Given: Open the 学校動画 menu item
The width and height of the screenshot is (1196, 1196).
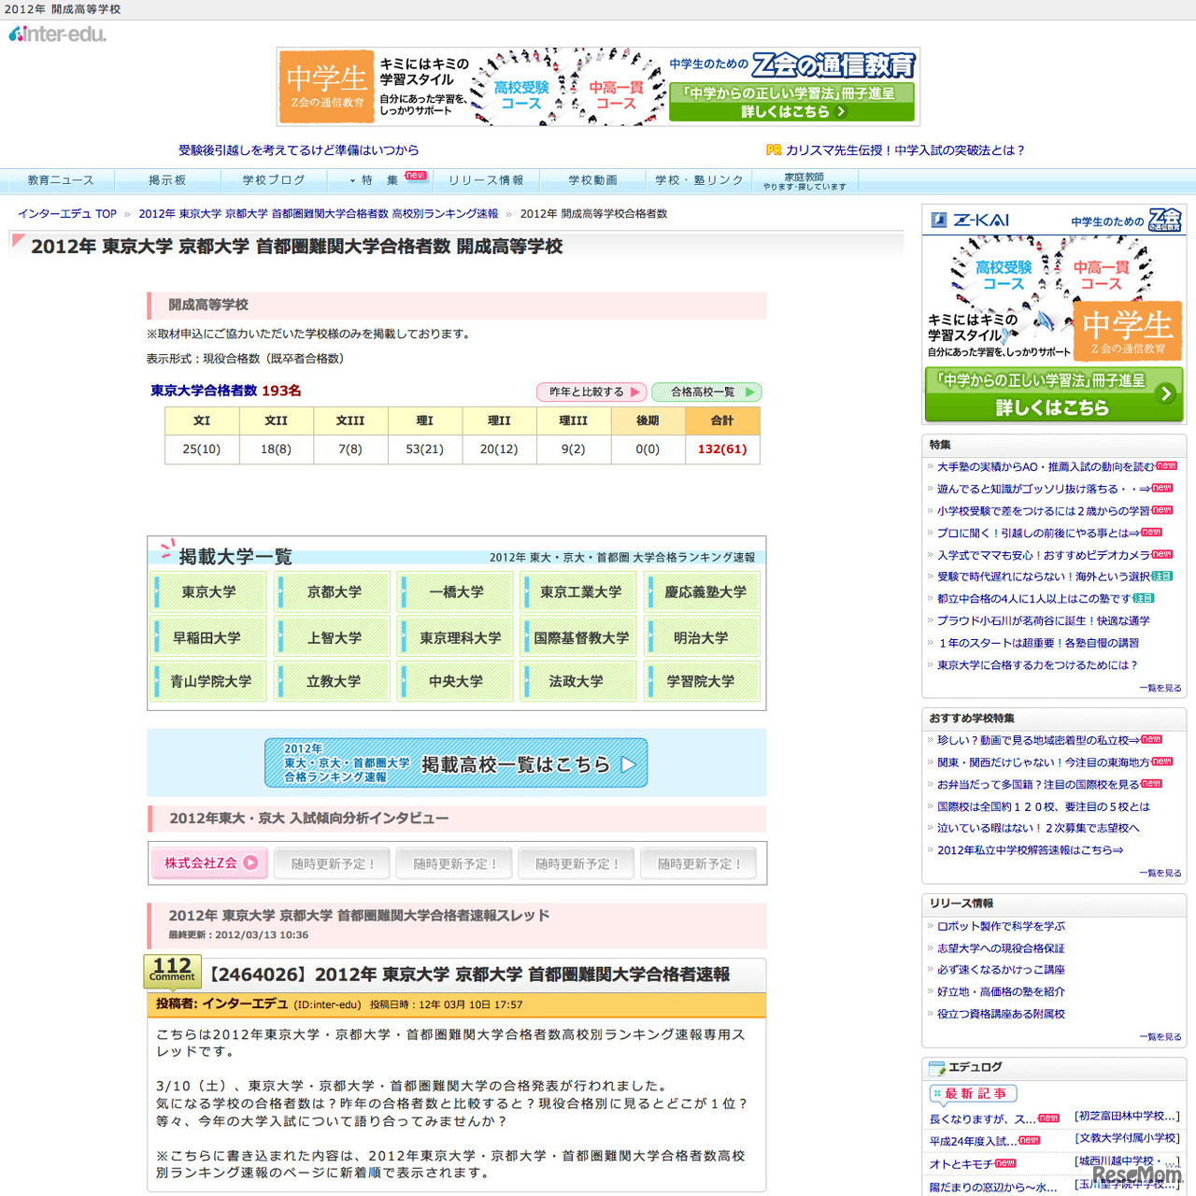Looking at the screenshot, I should (x=593, y=180).
